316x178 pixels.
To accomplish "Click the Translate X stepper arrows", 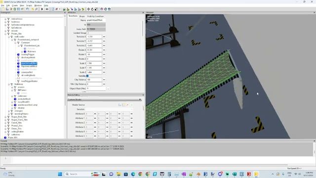I will pos(104,37).
